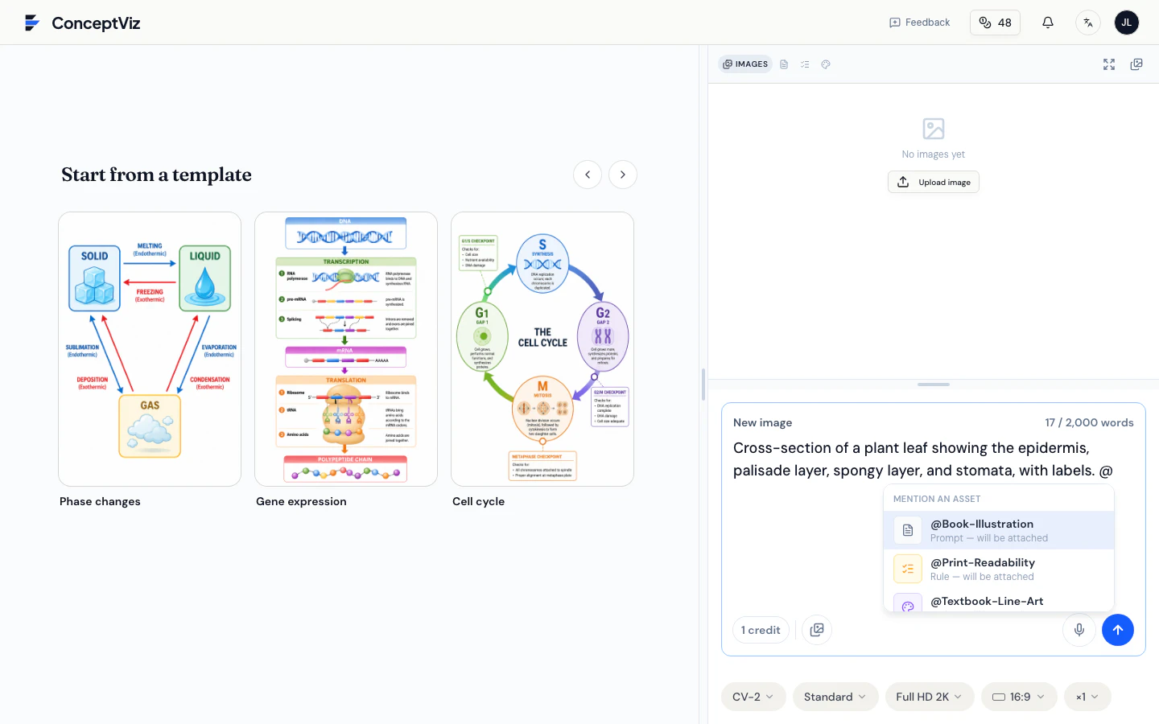Select the @Textbook-Line-Art asset
Image resolution: width=1159 pixels, height=724 pixels.
coord(999,601)
